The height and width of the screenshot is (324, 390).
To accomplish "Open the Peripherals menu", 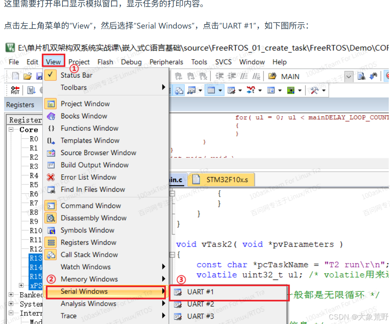I will click(166, 62).
